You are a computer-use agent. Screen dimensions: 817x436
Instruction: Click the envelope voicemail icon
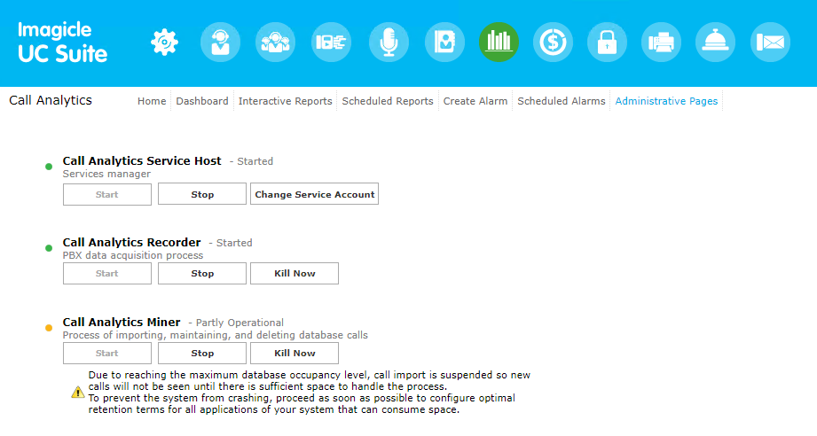770,42
